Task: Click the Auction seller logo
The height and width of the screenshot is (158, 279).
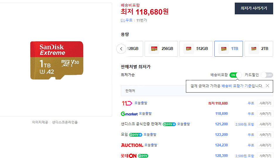Action: click(x=132, y=145)
